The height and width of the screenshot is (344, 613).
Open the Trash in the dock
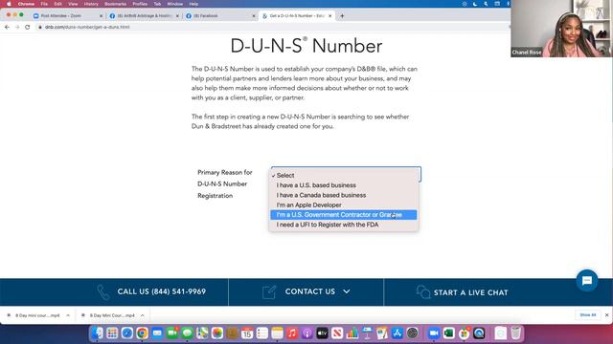pos(515,333)
